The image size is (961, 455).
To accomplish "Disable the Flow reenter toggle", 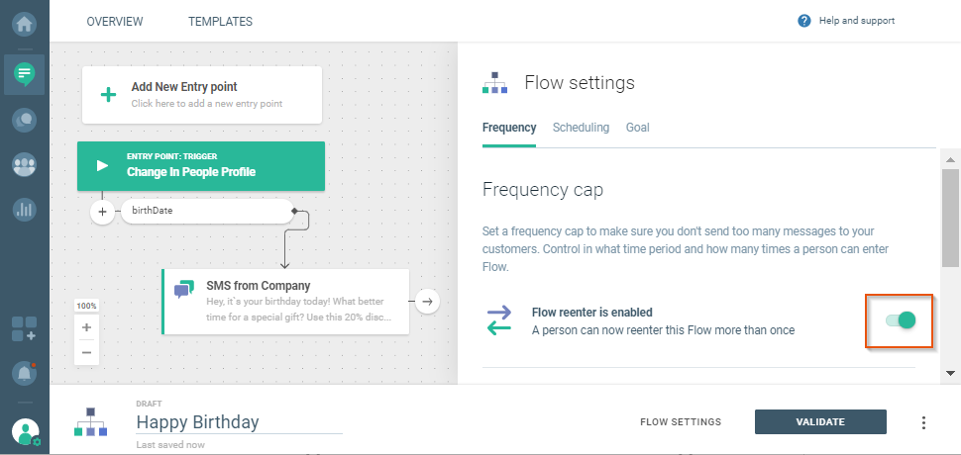I will pos(900,319).
